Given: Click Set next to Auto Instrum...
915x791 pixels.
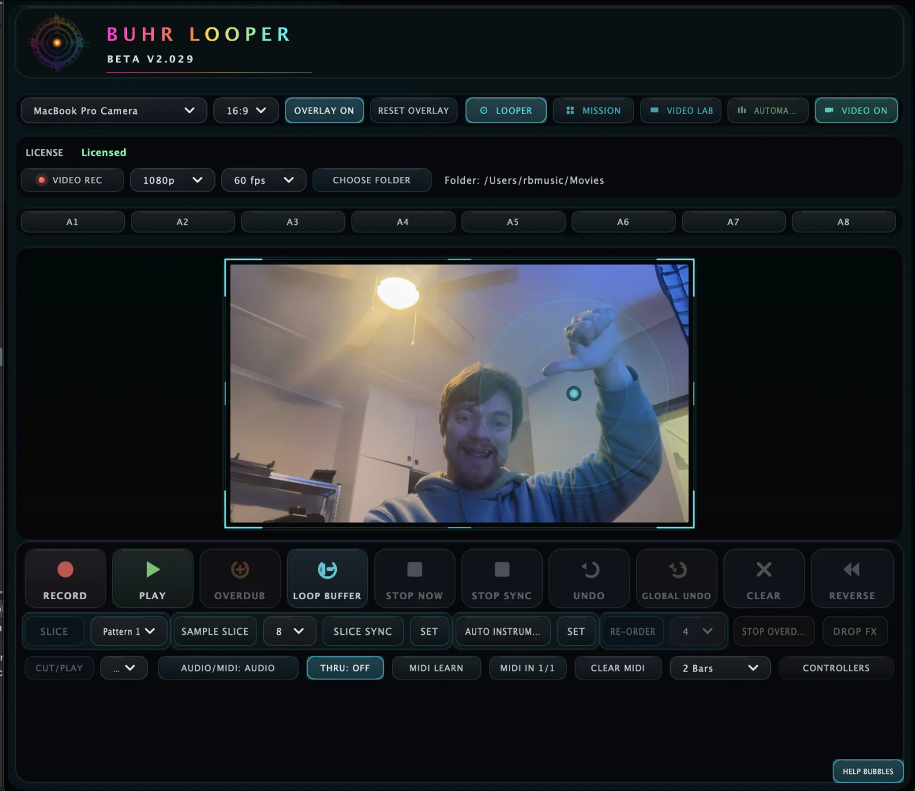Looking at the screenshot, I should [x=576, y=631].
